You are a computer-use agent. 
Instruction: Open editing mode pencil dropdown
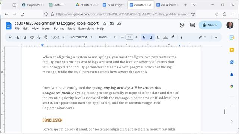202,37
